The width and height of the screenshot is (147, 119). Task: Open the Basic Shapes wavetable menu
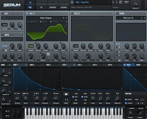coord(46,18)
